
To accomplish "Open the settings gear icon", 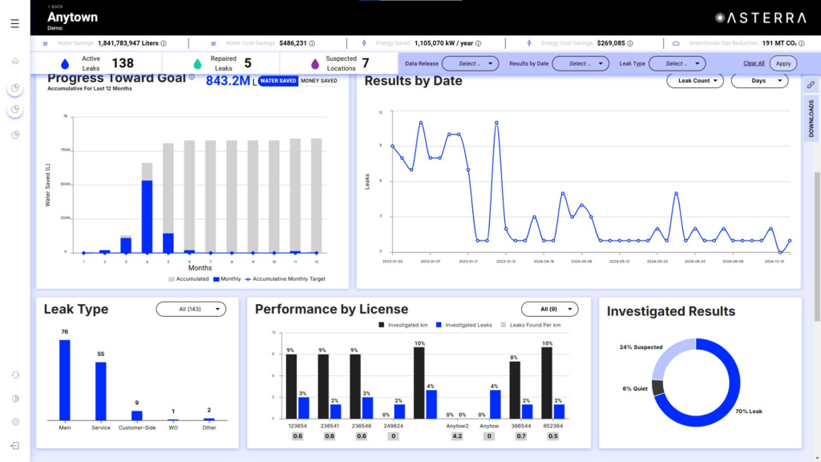I will click(x=15, y=422).
